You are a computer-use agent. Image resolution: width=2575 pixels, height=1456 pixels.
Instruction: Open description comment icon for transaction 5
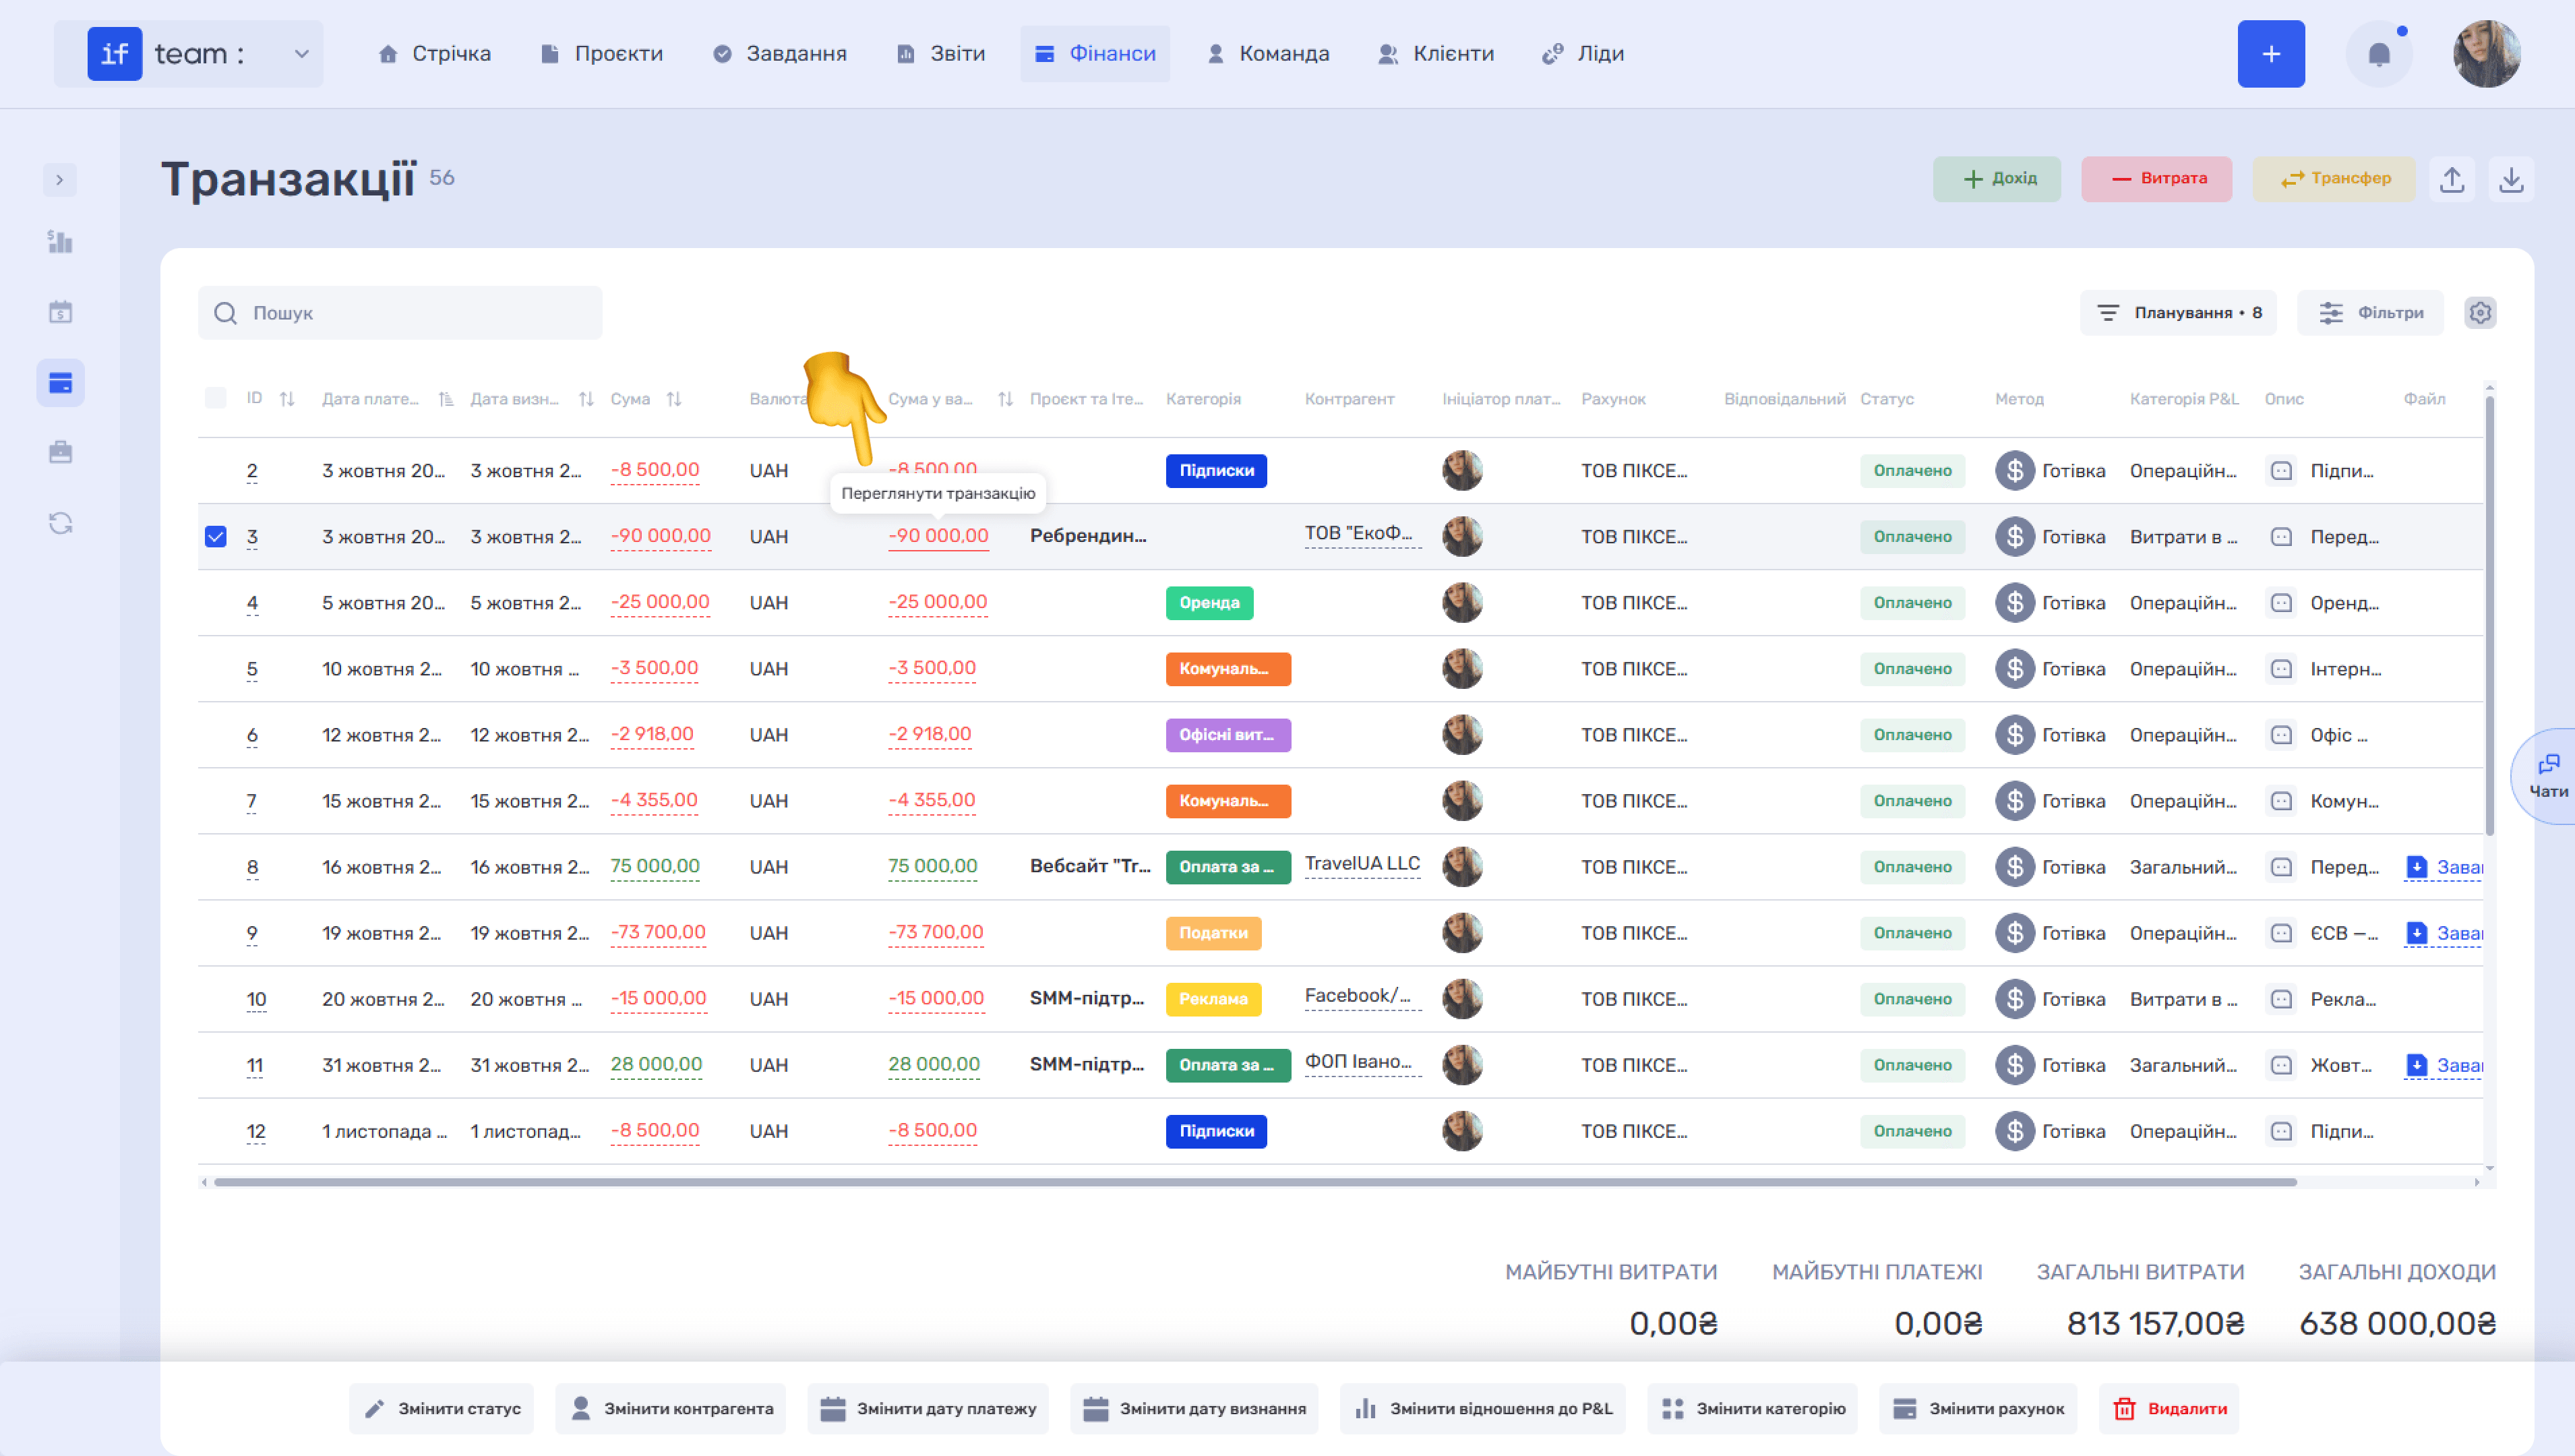coord(2281,669)
